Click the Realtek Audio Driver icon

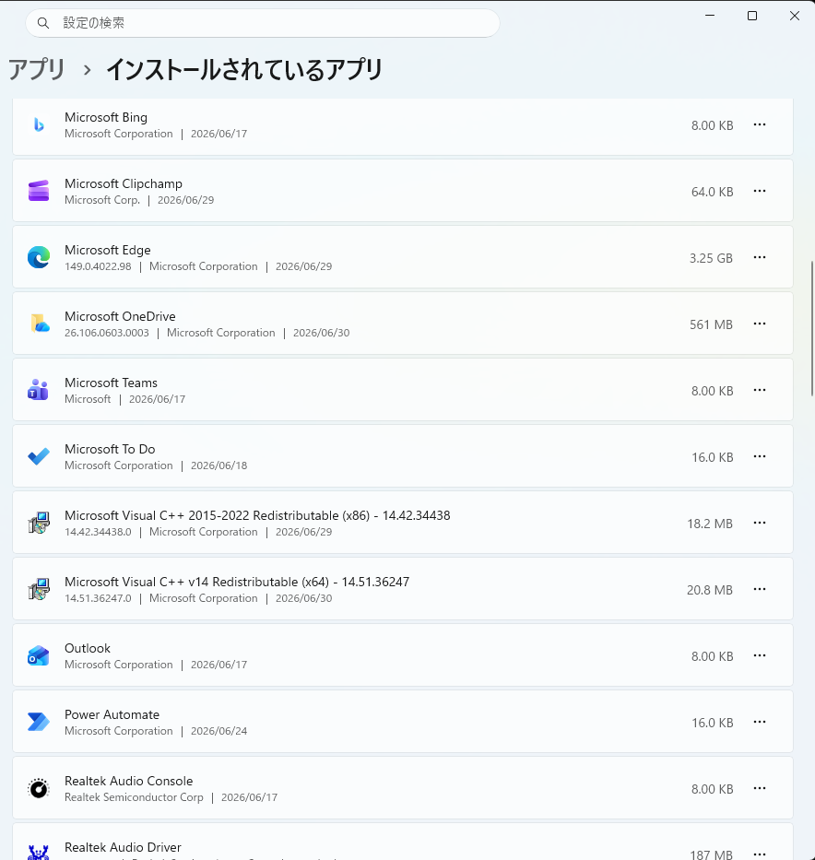pyautogui.click(x=39, y=852)
